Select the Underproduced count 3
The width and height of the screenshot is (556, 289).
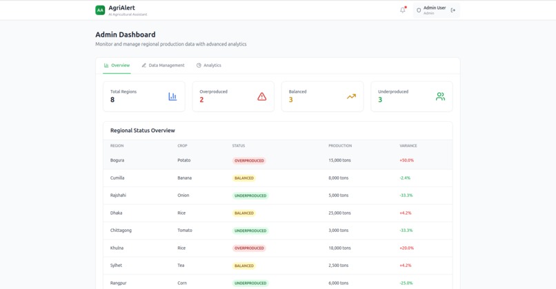(380, 100)
